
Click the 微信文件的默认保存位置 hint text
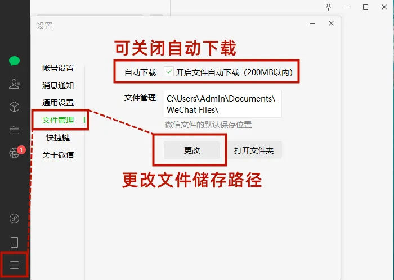(208, 125)
